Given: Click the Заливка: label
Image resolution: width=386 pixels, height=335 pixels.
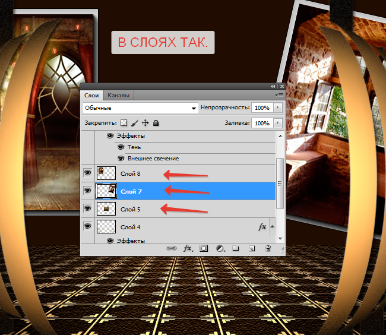Looking at the screenshot, I should tap(238, 123).
